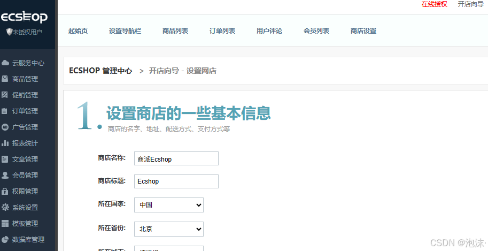Image resolution: width=488 pixels, height=251 pixels.
Task: Click ECSHOP 管理中心 breadcrumb link
Action: [100, 71]
